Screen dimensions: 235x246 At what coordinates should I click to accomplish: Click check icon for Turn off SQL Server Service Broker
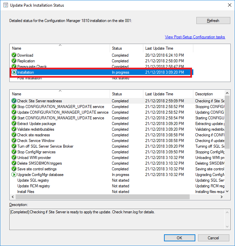pyautogui.click(x=14, y=146)
